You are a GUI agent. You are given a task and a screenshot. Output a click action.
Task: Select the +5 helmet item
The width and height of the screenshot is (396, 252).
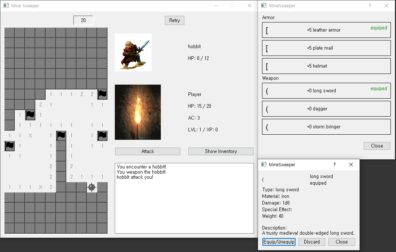click(x=326, y=66)
